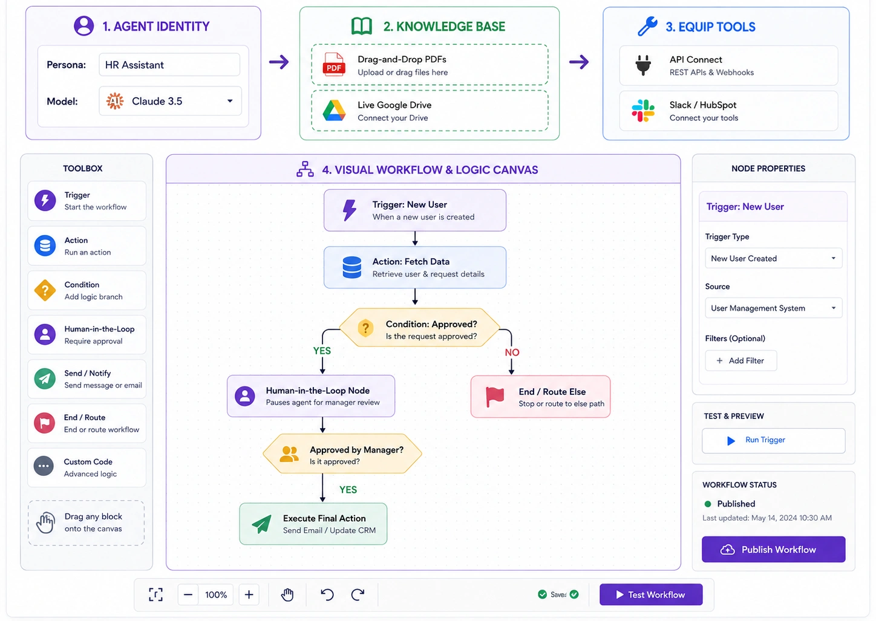Click the Google Drive icon

(334, 111)
